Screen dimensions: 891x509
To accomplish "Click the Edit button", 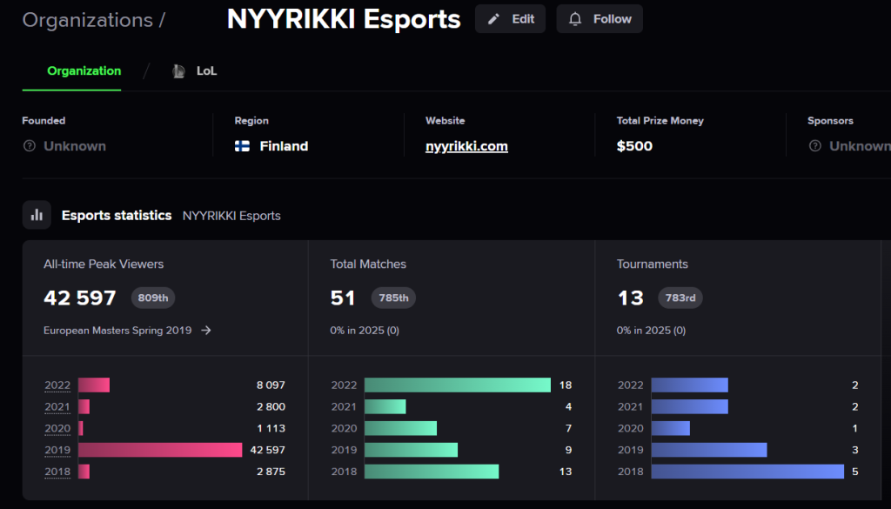I will [x=510, y=19].
